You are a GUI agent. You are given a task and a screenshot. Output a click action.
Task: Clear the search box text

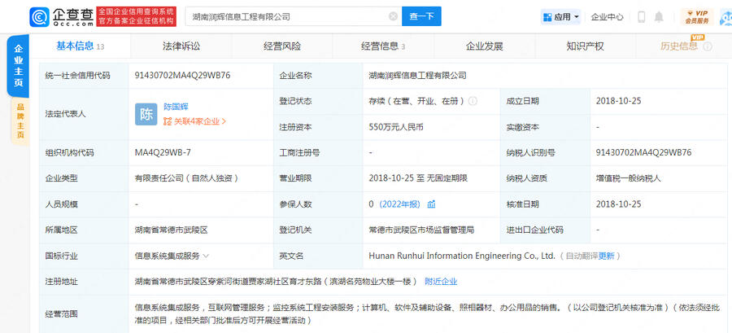394,16
